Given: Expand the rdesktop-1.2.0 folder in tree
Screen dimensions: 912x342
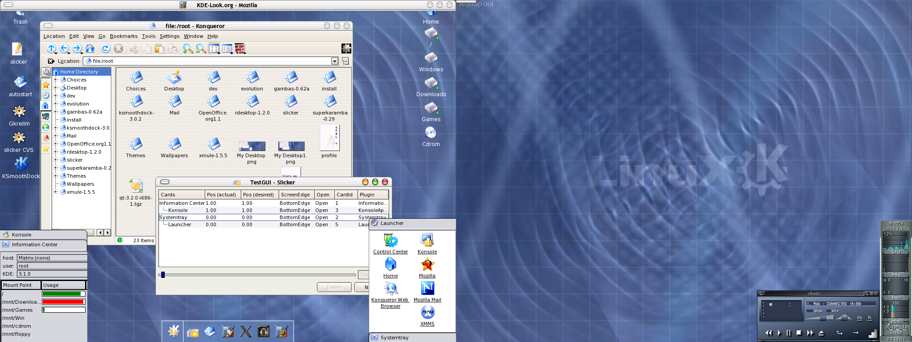Looking at the screenshot, I should click(x=56, y=152).
